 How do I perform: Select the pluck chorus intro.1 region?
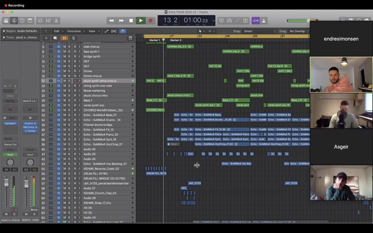click(x=180, y=95)
